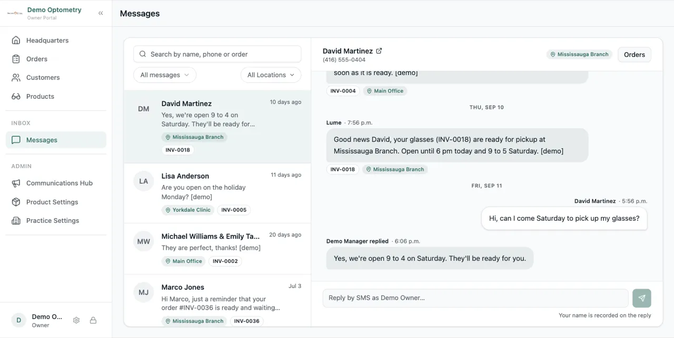This screenshot has width=674, height=338.
Task: Click the Mississauga Branch tag under David Martinez in the list
Action: (194, 137)
